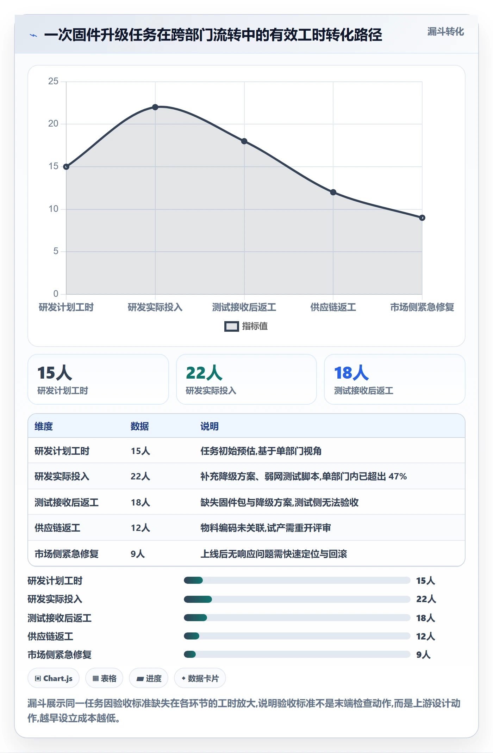Select the chart point for 市场侧紧急修复
Image resolution: width=493 pixels, height=753 pixels.
coord(422,218)
